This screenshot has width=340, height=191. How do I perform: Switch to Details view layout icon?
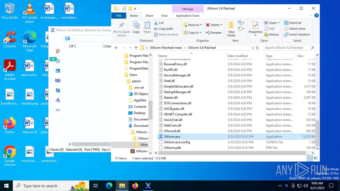click(310, 158)
